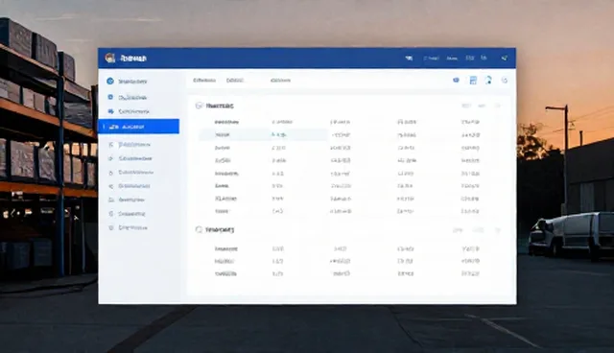Select the topmost sidebar item with circular blue icon
The width and height of the screenshot is (614, 353).
tap(127, 82)
